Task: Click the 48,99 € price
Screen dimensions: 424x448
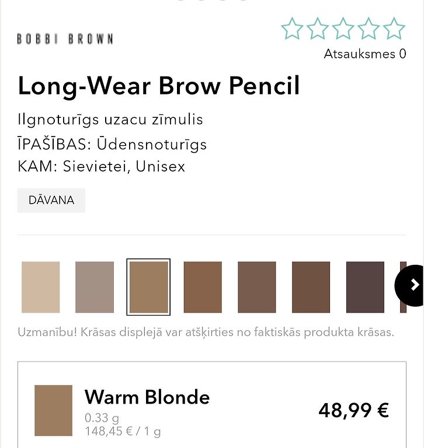Action: 353,411
